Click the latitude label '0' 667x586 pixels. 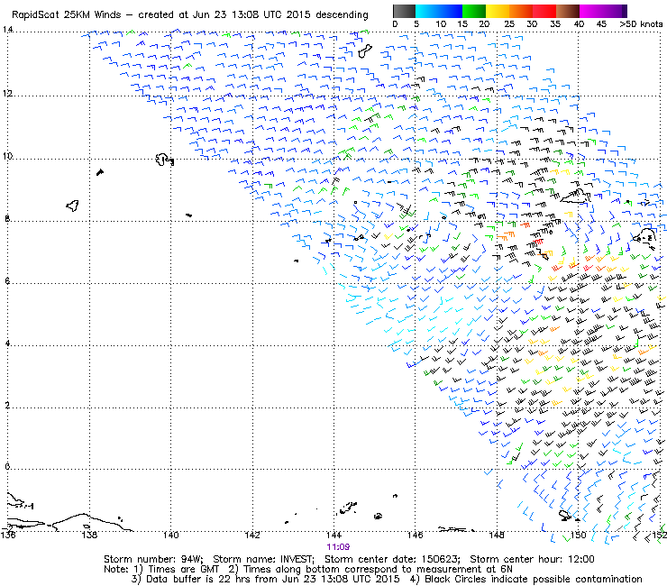tap(7, 467)
